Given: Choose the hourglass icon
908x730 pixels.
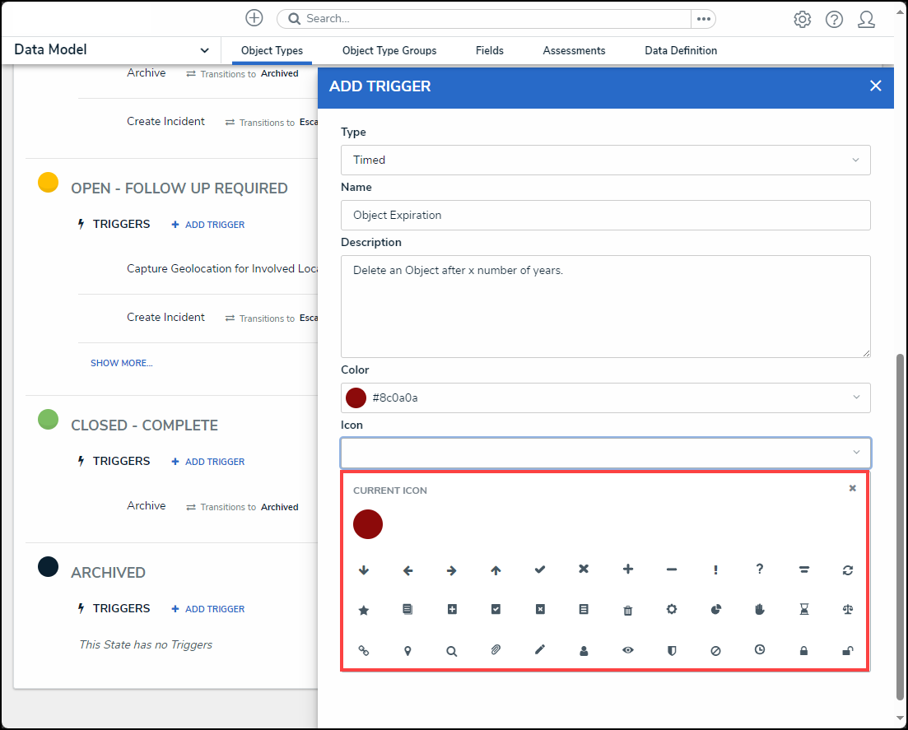Looking at the screenshot, I should pos(803,610).
